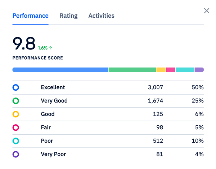Viewport: 216px width, 169px height.
Task: Click the Fair row label
Action: click(x=46, y=127)
